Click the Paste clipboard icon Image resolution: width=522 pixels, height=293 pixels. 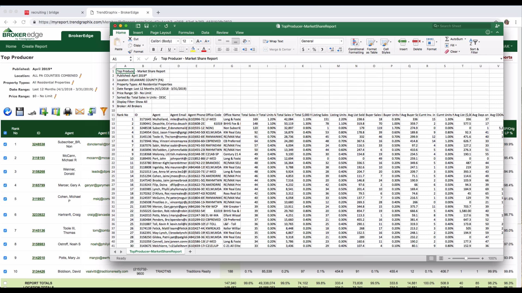[x=117, y=42]
